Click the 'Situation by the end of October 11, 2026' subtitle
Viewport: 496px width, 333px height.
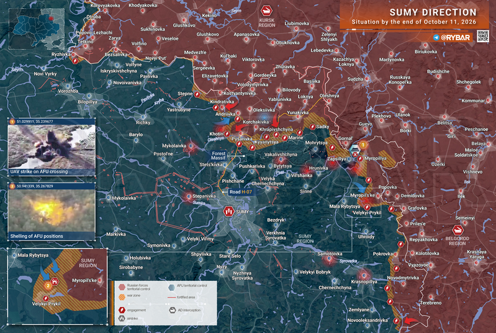(x=414, y=22)
